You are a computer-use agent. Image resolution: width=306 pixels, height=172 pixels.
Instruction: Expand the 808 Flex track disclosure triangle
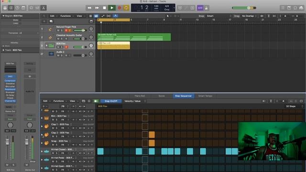46,45
